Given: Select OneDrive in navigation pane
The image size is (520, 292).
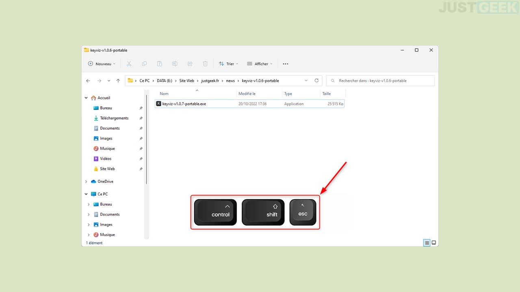Looking at the screenshot, I should click(x=105, y=181).
